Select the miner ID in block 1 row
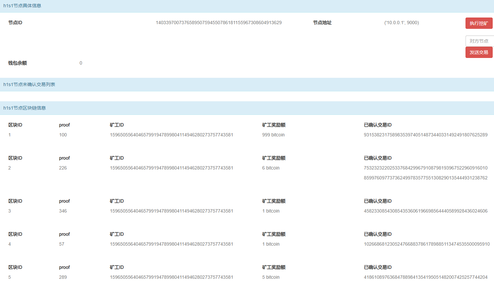This screenshot has width=494, height=288. click(x=172, y=135)
